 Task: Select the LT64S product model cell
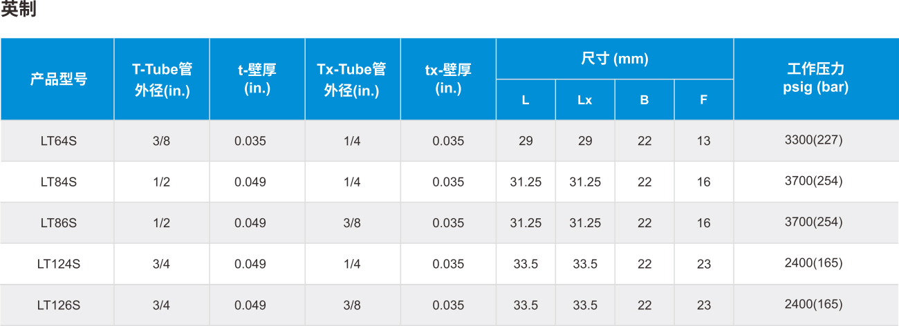58,141
